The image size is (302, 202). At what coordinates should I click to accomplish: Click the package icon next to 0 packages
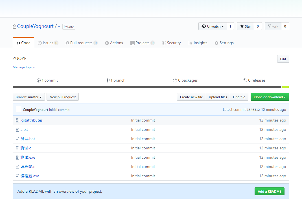(175, 80)
